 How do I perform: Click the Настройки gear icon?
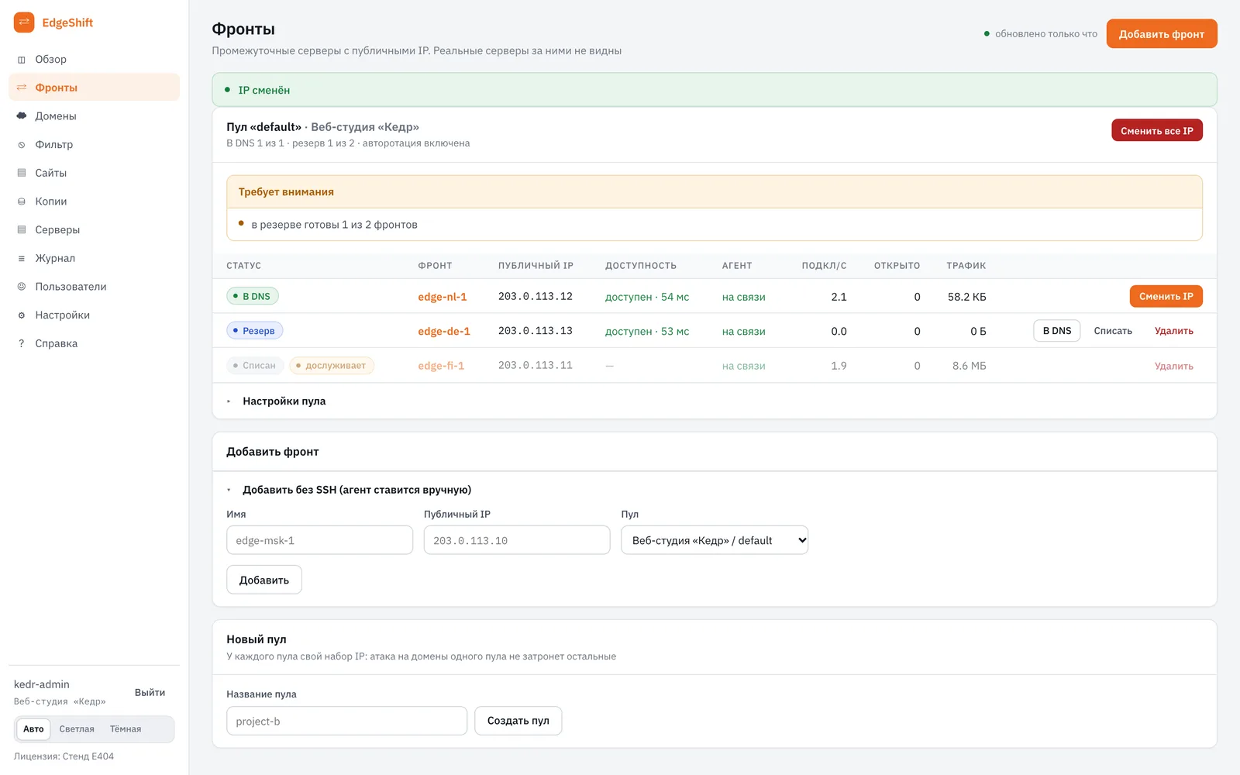click(22, 315)
